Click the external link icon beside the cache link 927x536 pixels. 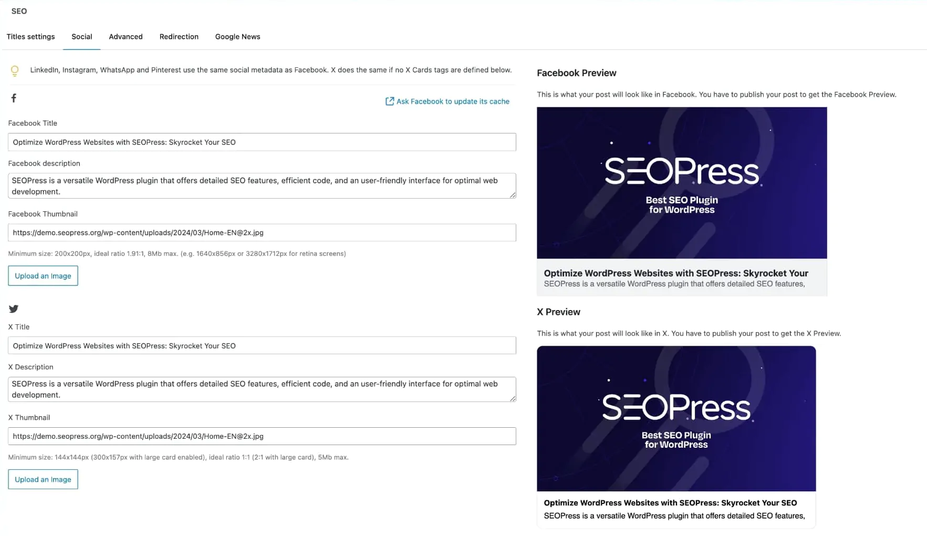coord(390,101)
